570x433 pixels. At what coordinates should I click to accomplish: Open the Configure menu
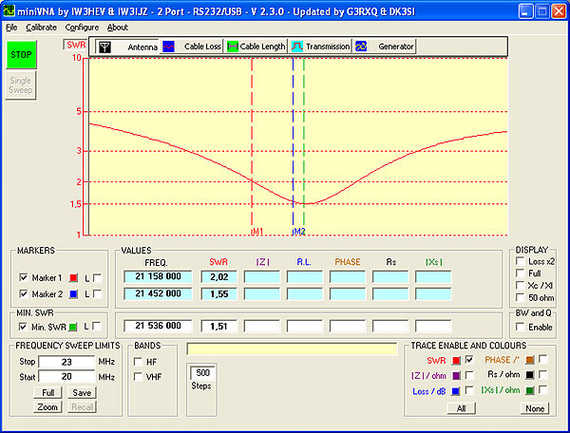click(82, 28)
